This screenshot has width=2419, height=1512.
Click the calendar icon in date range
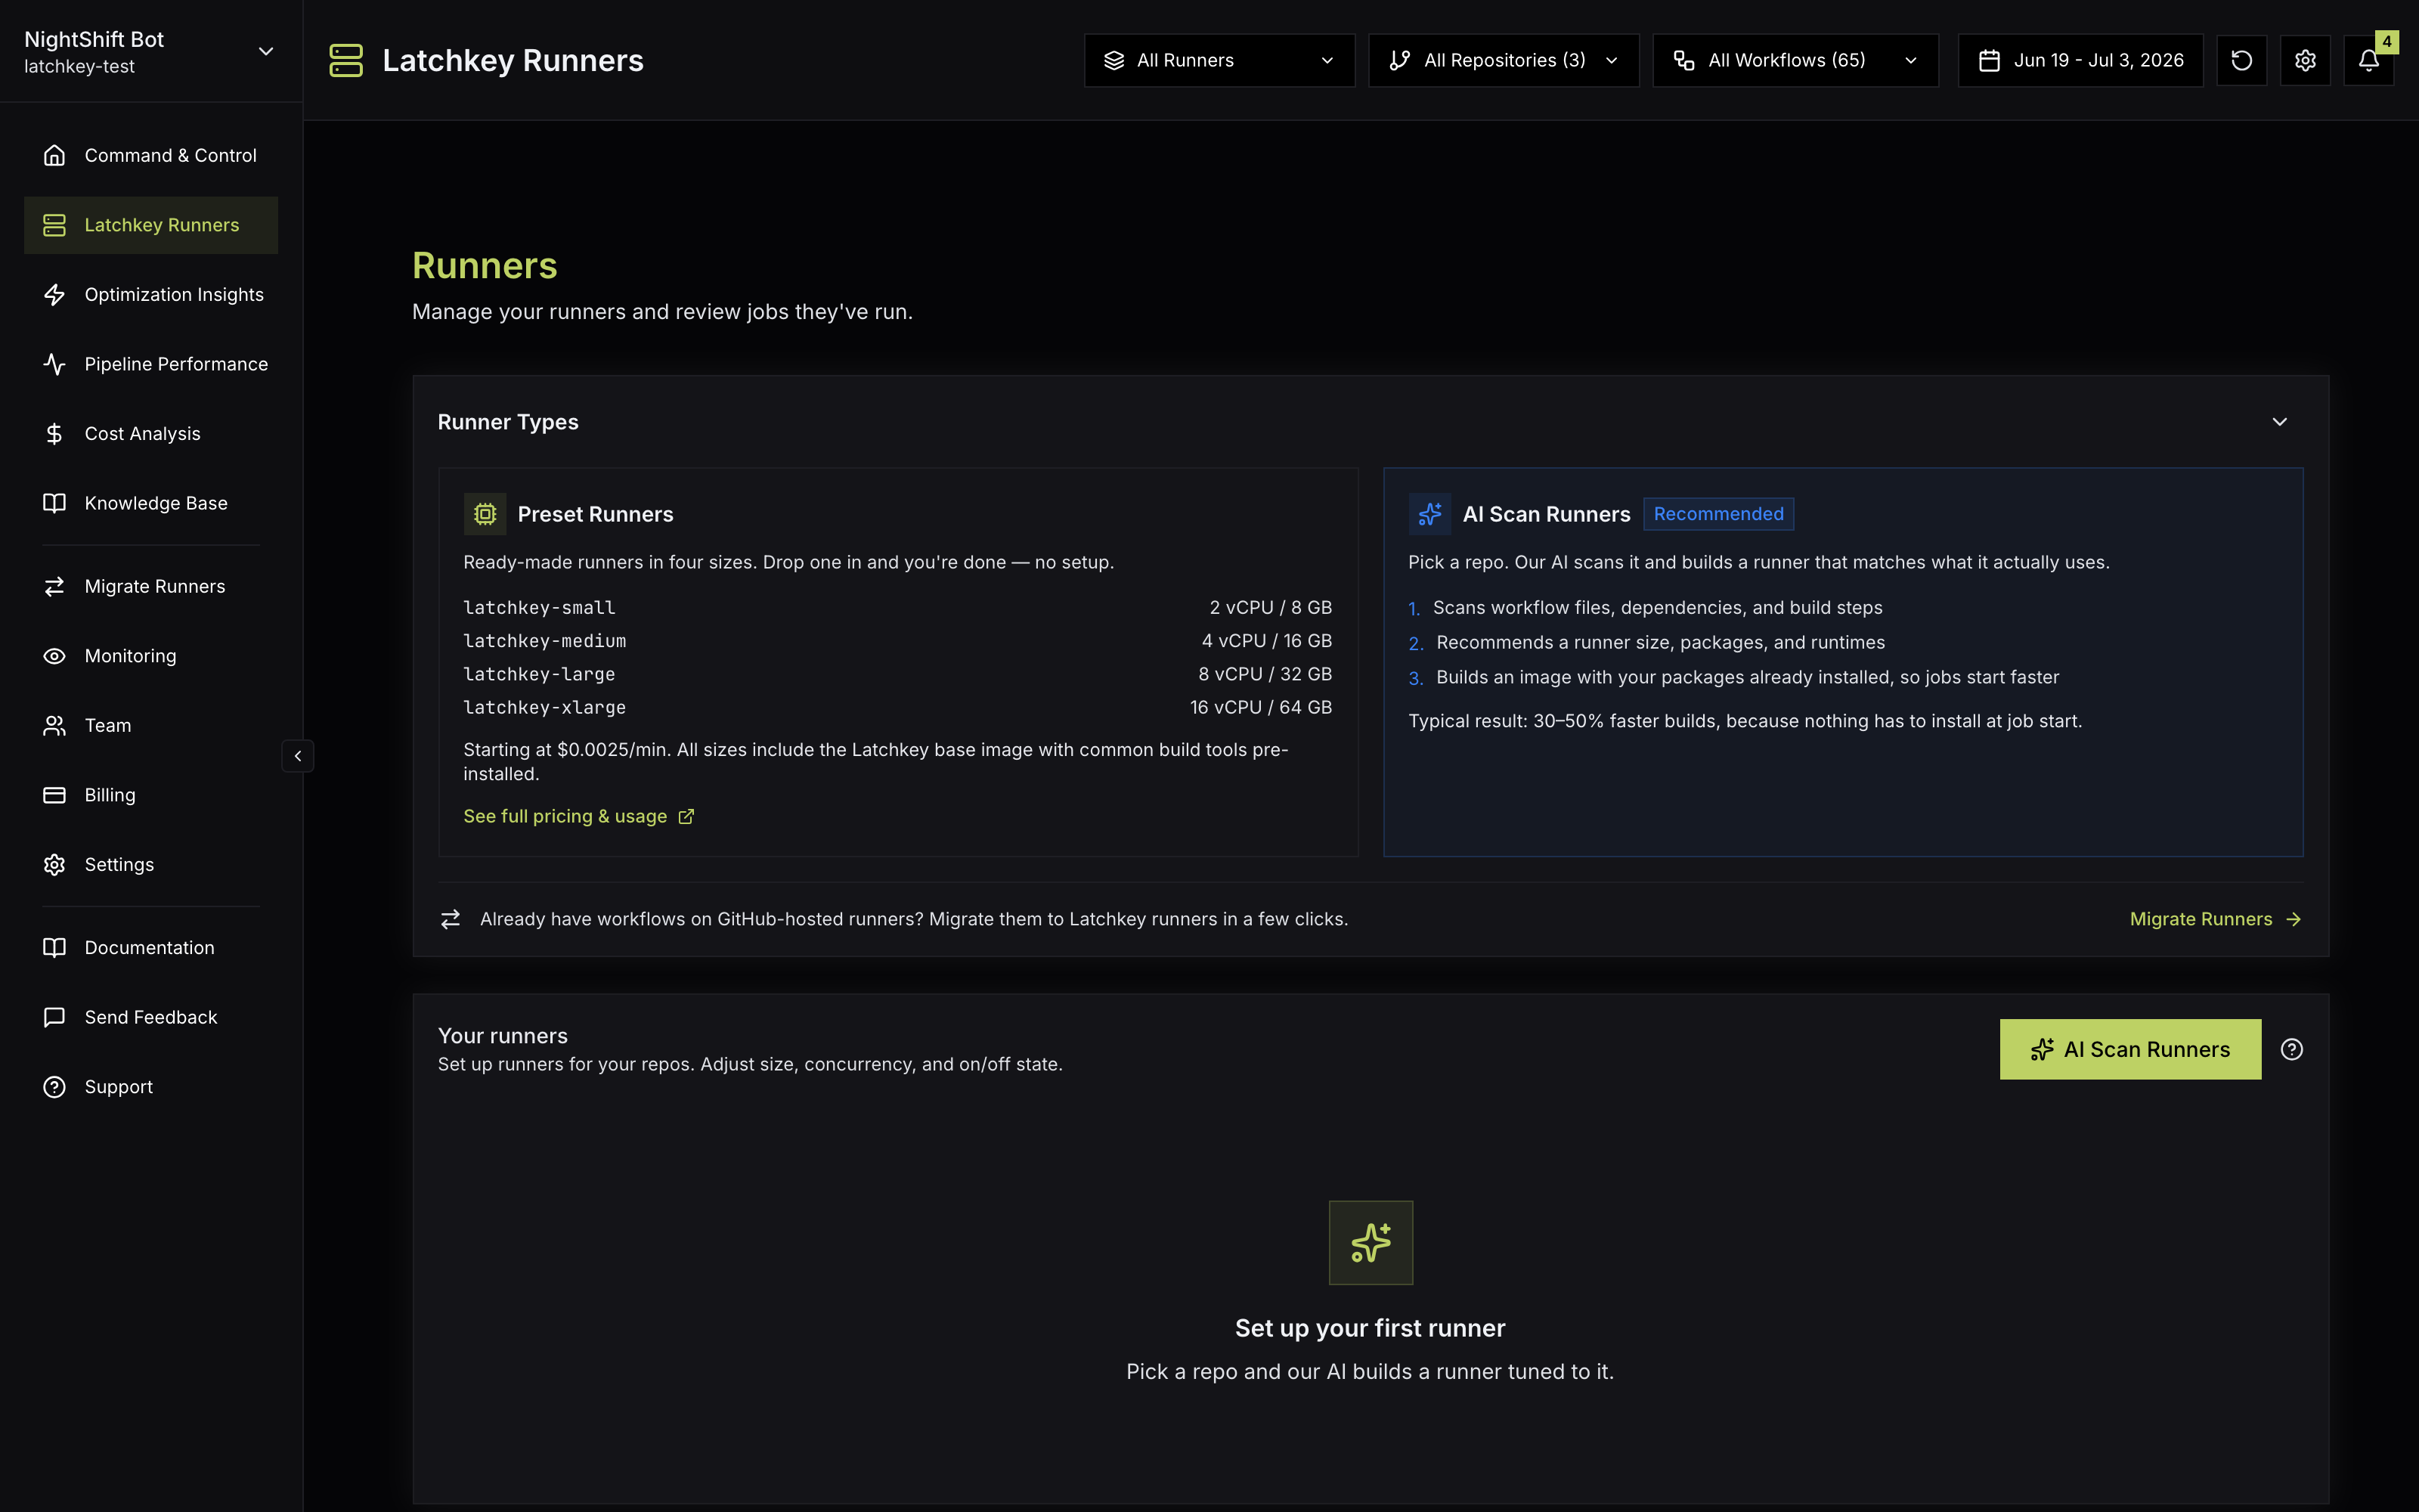tap(1989, 60)
